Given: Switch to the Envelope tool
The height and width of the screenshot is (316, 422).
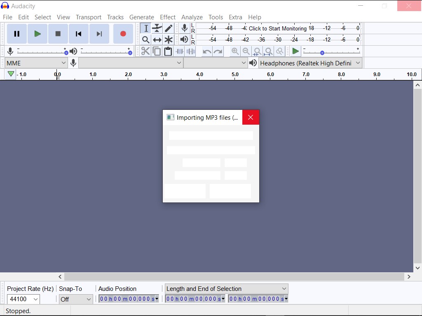Looking at the screenshot, I should pyautogui.click(x=157, y=28).
